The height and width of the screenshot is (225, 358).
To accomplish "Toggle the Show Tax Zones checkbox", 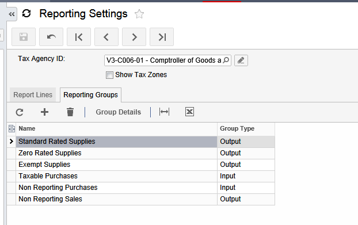I will 109,75.
